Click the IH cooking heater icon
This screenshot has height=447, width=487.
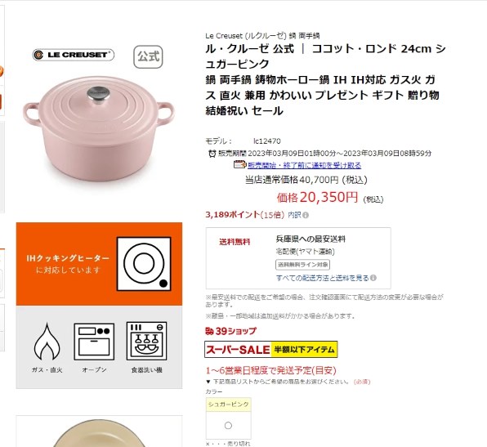tap(144, 264)
